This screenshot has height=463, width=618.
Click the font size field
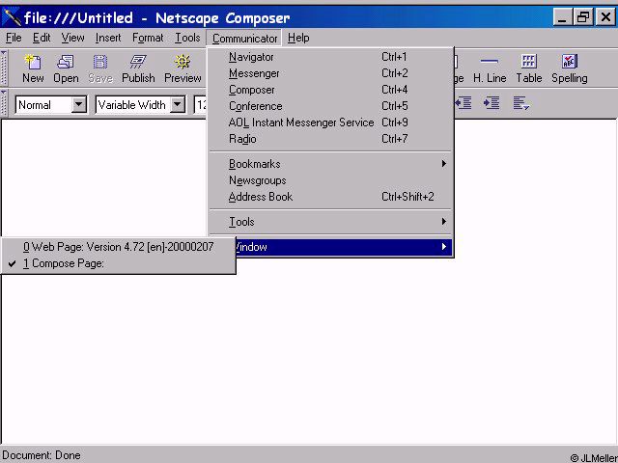coord(201,105)
